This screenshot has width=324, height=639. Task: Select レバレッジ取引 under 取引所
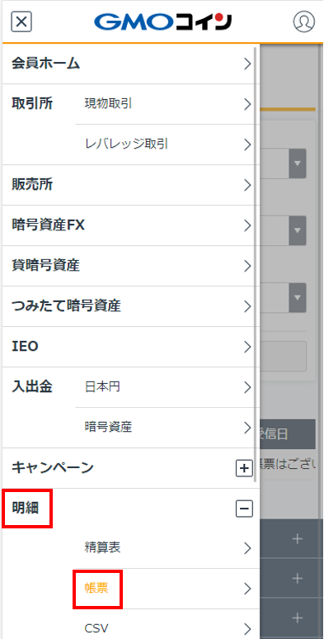[x=167, y=144]
